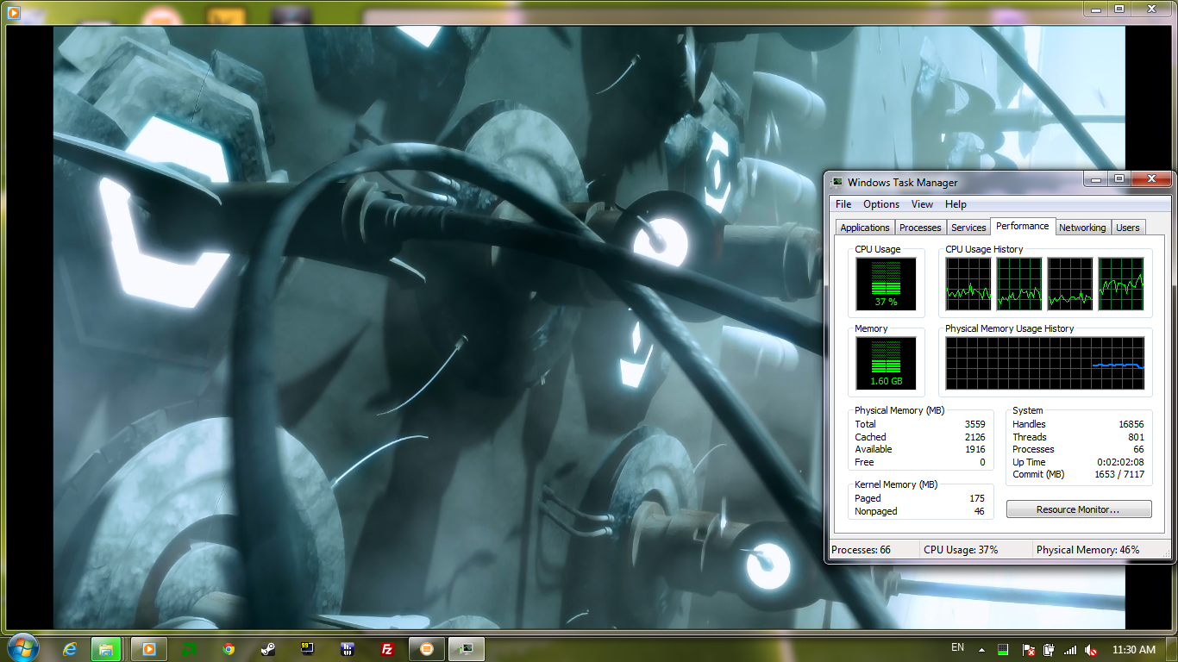This screenshot has height=662, width=1178.
Task: Click 'CPU Usage: 37%' in status bar
Action: 961,550
